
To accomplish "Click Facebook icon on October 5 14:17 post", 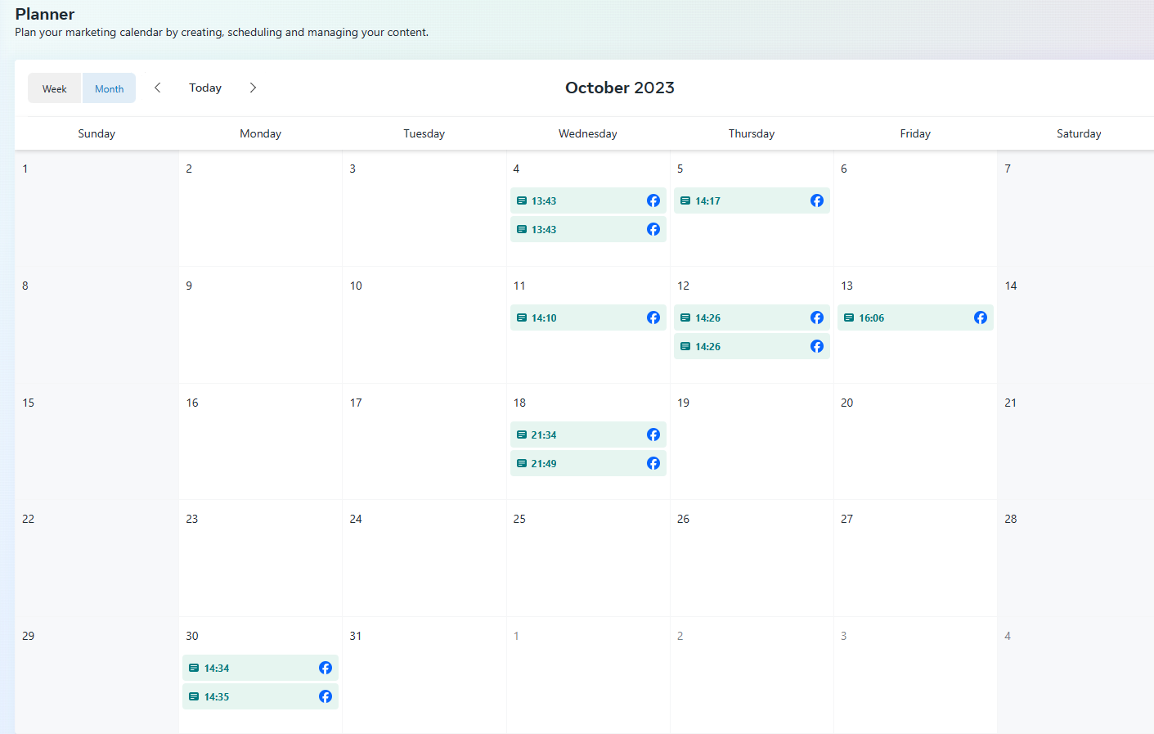I will click(816, 200).
